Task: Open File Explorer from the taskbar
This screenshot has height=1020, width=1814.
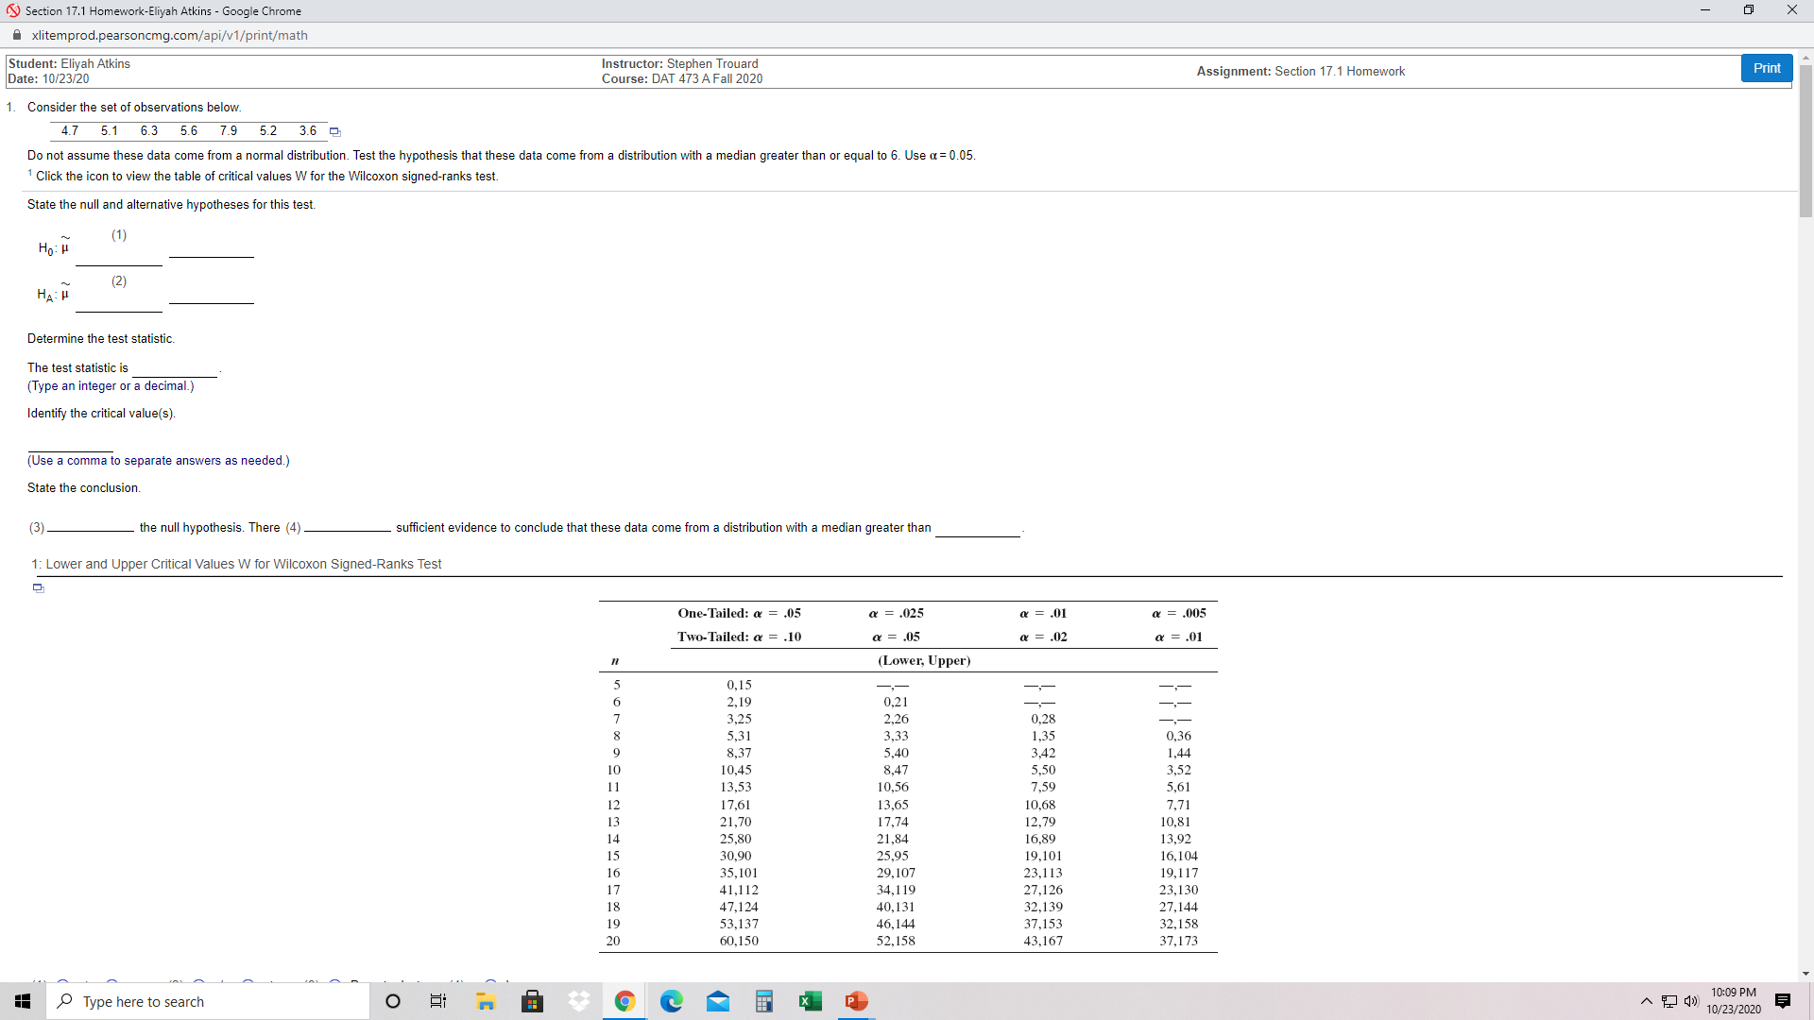Action: pos(486,1001)
